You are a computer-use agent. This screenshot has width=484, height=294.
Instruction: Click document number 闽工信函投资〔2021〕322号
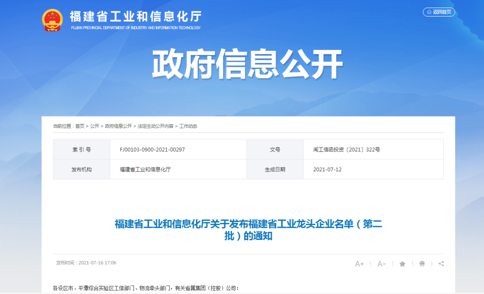point(346,150)
